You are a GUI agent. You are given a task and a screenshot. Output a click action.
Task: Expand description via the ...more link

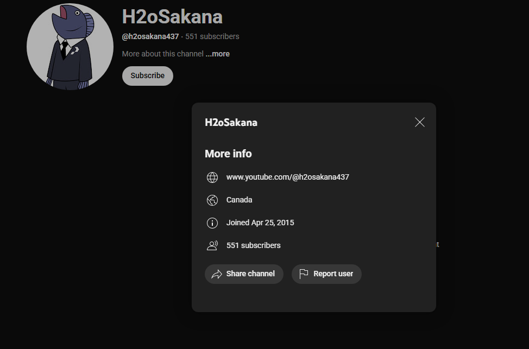217,54
